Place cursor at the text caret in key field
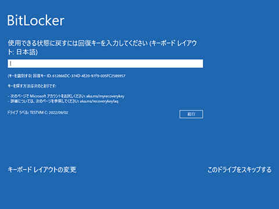This screenshot has width=279, height=209. coord(10,63)
